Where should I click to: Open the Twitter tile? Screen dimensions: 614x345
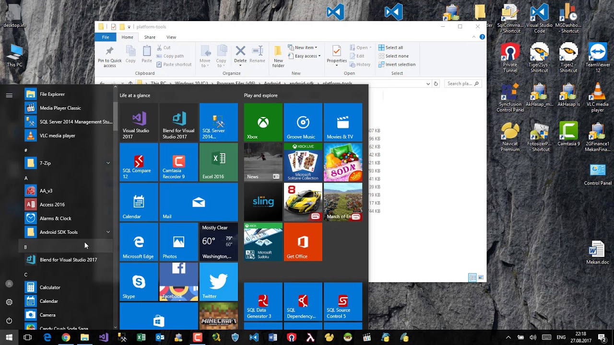pos(218,282)
